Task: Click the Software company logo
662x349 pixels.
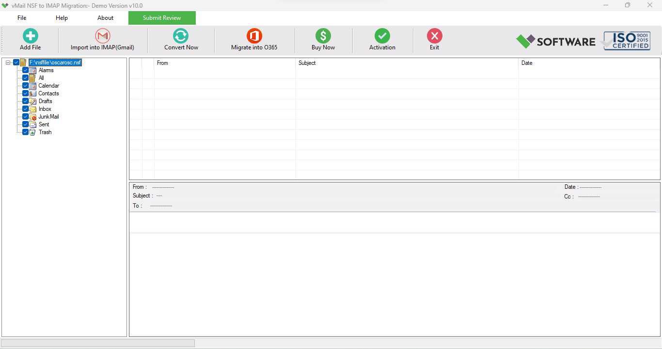Action: (555, 41)
